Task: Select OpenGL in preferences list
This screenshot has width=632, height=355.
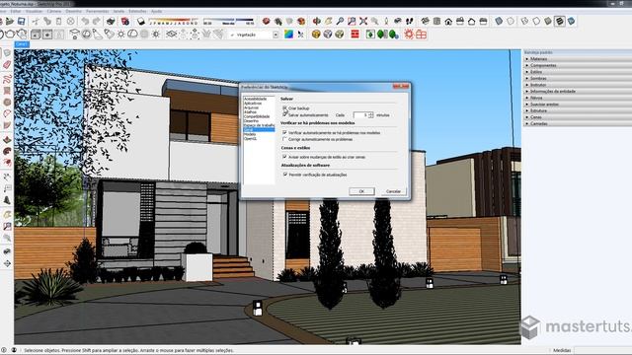Action: click(x=250, y=138)
